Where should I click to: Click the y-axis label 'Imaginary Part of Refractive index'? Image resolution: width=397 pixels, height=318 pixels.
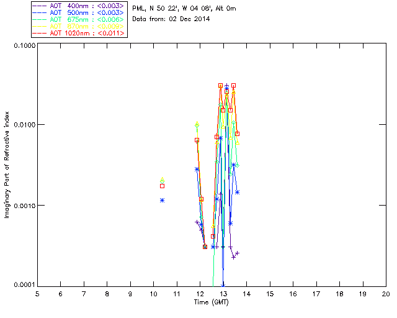(x=7, y=165)
